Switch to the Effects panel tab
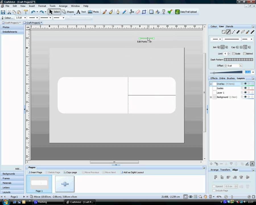 click(x=214, y=78)
